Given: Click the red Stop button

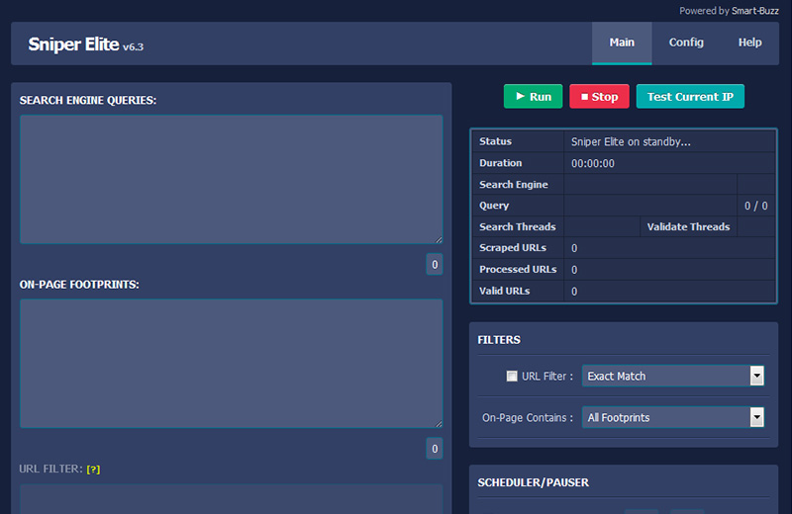Looking at the screenshot, I should tap(599, 96).
